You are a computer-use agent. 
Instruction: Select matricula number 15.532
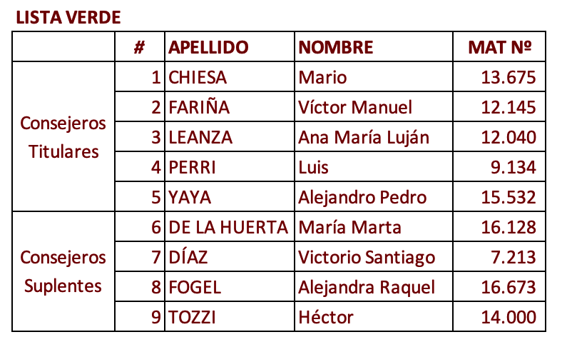(509, 197)
